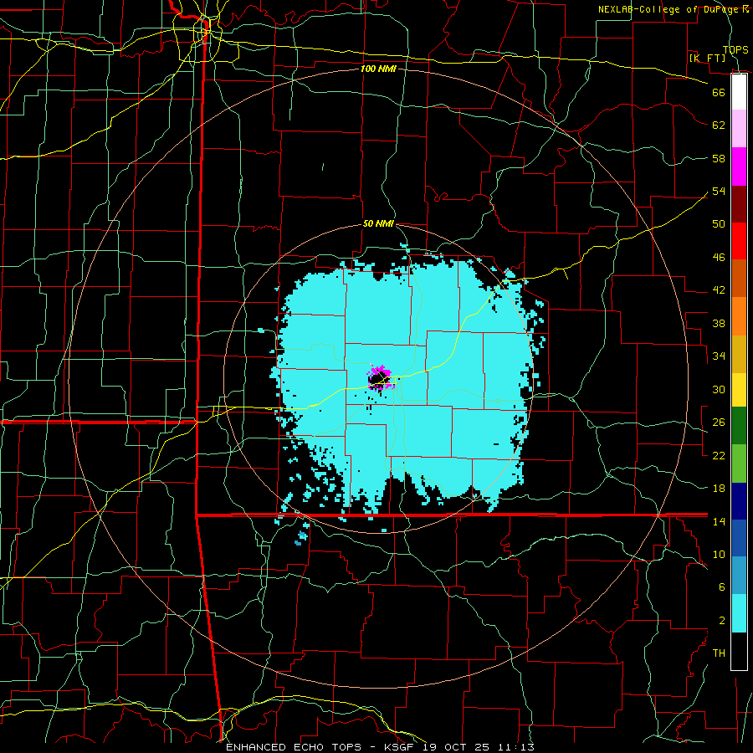Click the cyan legend segment

tap(739, 614)
